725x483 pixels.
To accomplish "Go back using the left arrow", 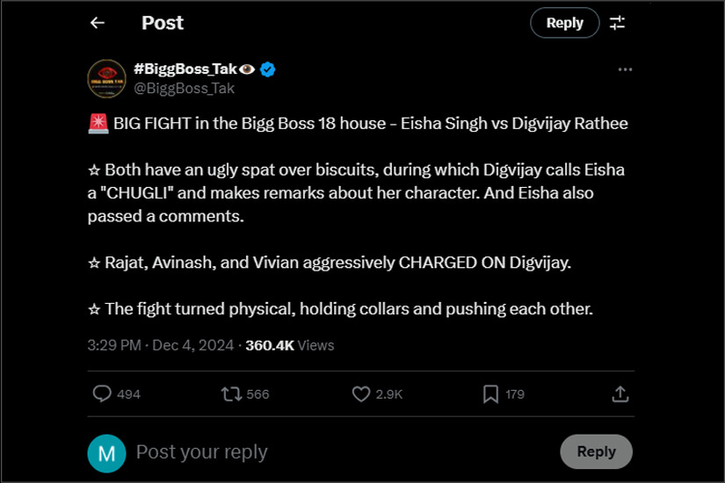I will [98, 23].
